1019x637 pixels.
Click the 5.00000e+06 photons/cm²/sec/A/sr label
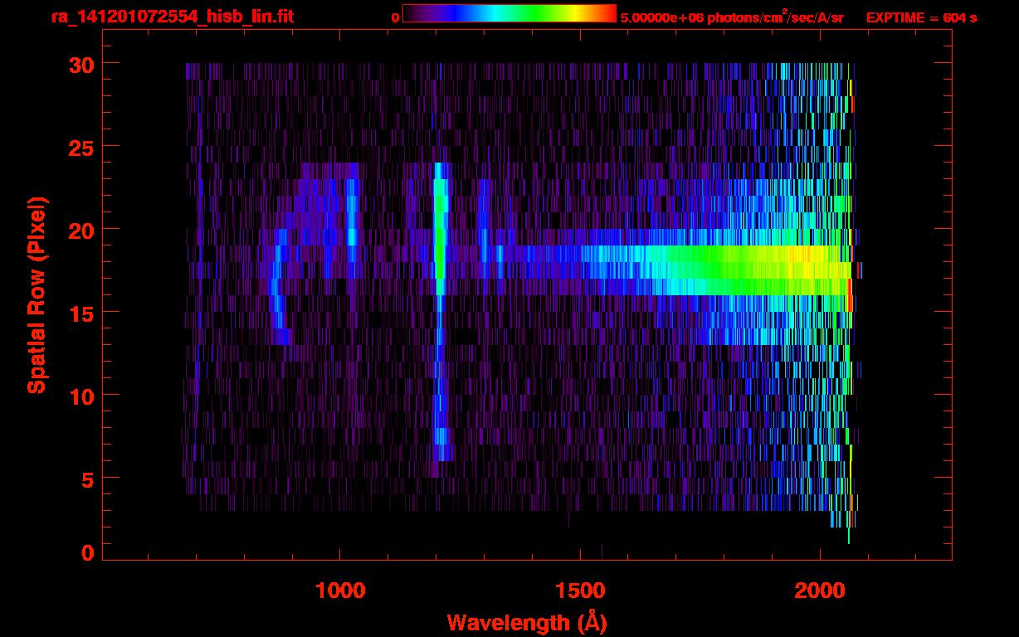click(732, 17)
